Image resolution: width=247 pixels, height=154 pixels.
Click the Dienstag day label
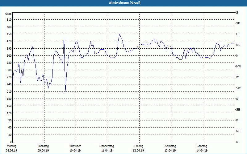click(43, 146)
